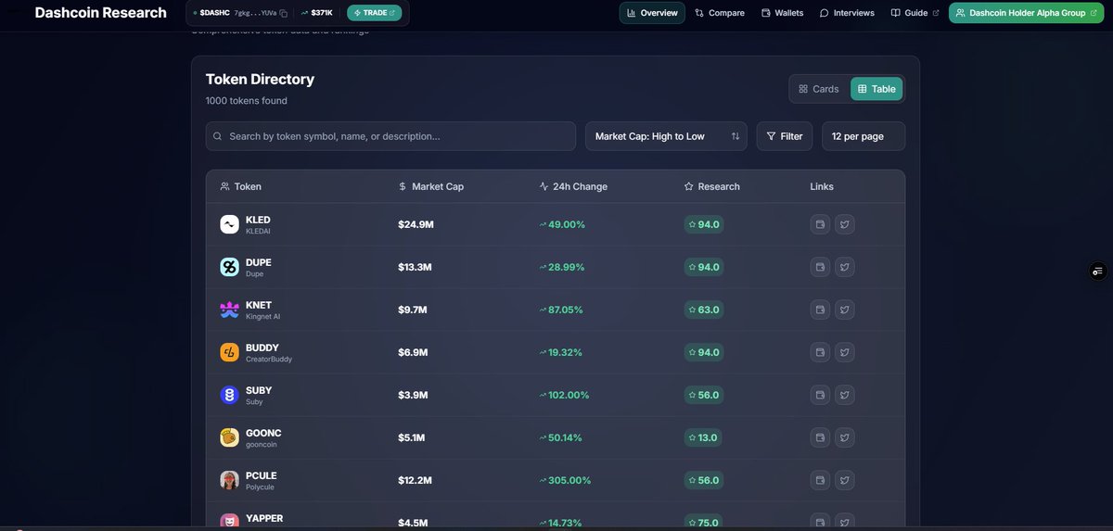Click KNET research score 63.0

704,310
